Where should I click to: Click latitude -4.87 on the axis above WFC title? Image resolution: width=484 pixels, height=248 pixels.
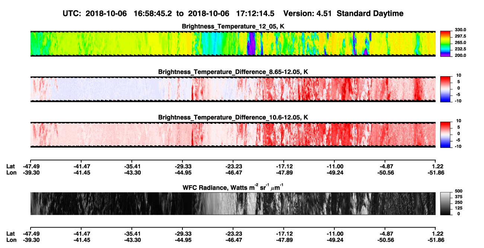click(x=385, y=166)
